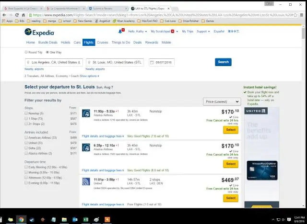307x224 pixels.
Task: Click the United logo on the 11:01p flight
Action: pos(86,181)
